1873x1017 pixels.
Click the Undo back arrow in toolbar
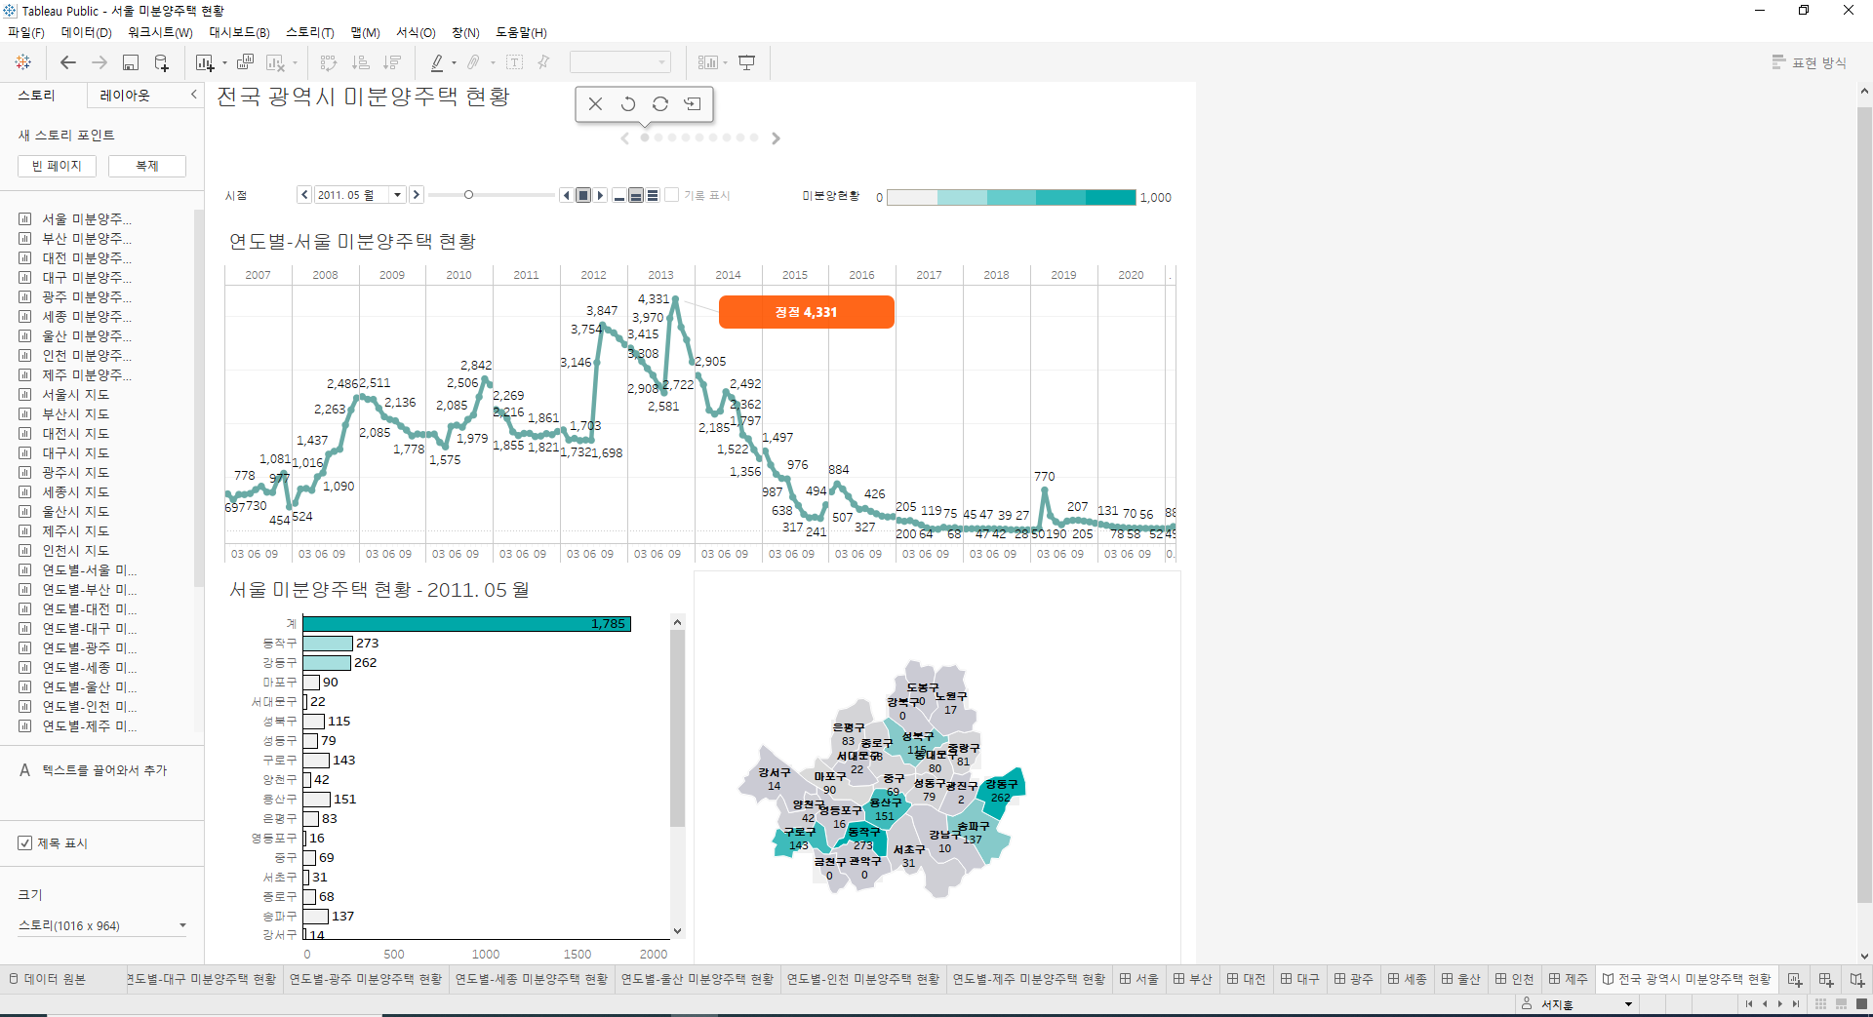point(67,62)
